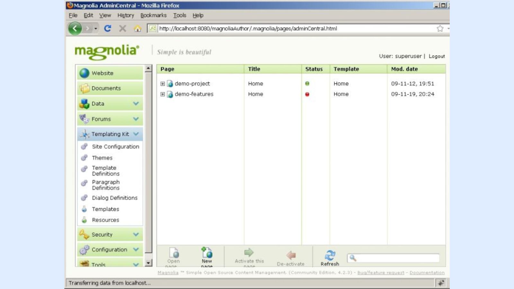Click the Page column header
The height and width of the screenshot is (289, 514).
tap(200, 69)
